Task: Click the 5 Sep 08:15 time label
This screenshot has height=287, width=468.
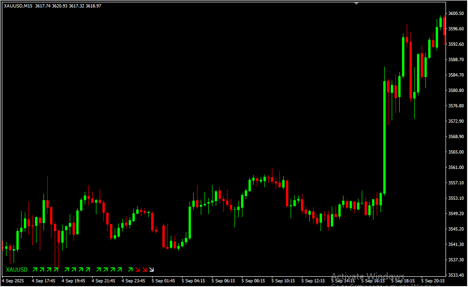Action: tap(253, 281)
